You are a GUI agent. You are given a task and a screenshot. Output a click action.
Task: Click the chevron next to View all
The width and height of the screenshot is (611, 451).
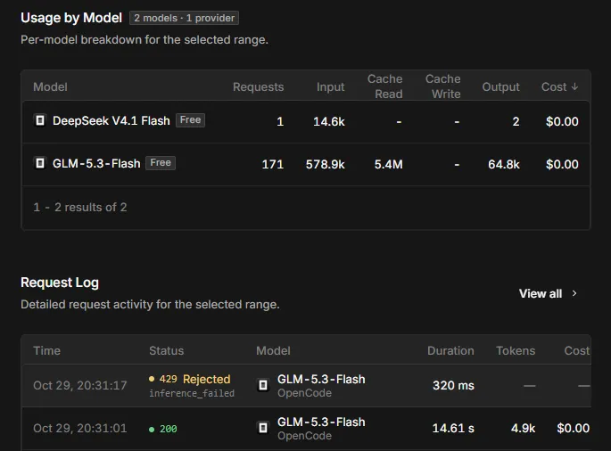(574, 293)
